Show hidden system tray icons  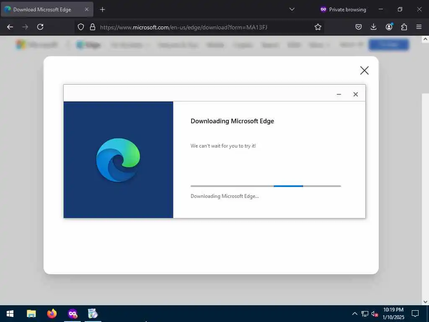(x=354, y=314)
